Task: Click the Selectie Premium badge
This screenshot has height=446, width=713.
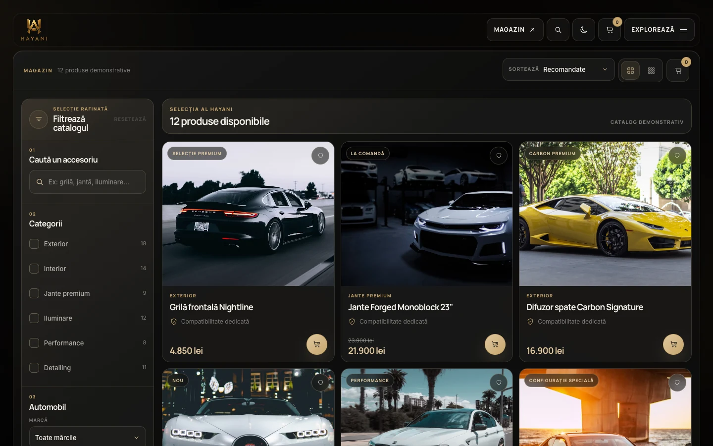Action: 197,154
